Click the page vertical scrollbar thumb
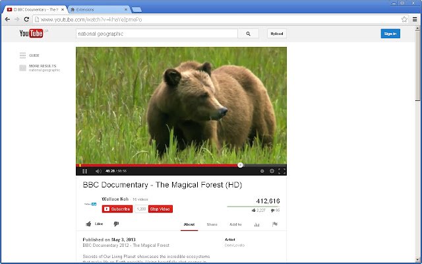This screenshot has width=422, height=264. (x=417, y=66)
